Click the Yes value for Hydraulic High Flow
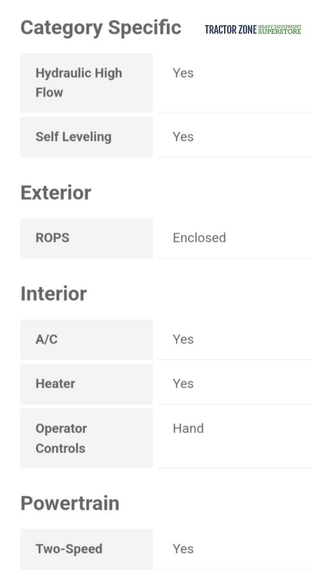The image size is (312, 574). point(183,73)
